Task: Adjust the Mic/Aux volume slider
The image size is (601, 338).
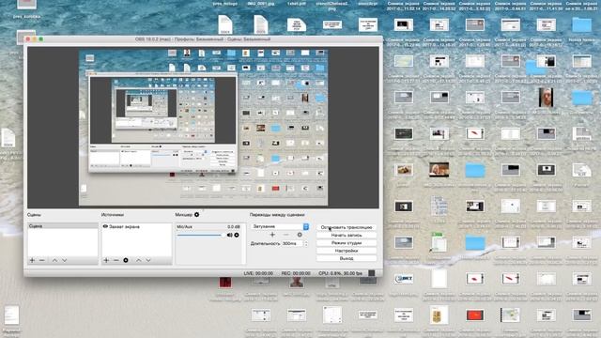Action: coord(201,235)
